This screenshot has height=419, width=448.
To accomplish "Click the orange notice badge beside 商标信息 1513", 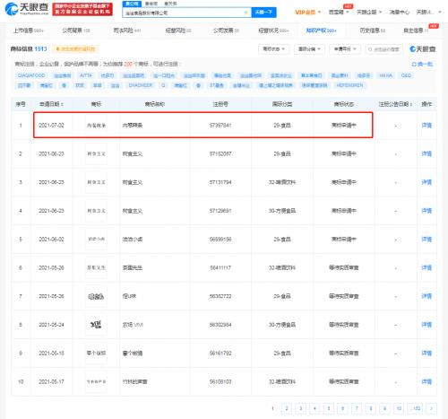I will point(75,49).
